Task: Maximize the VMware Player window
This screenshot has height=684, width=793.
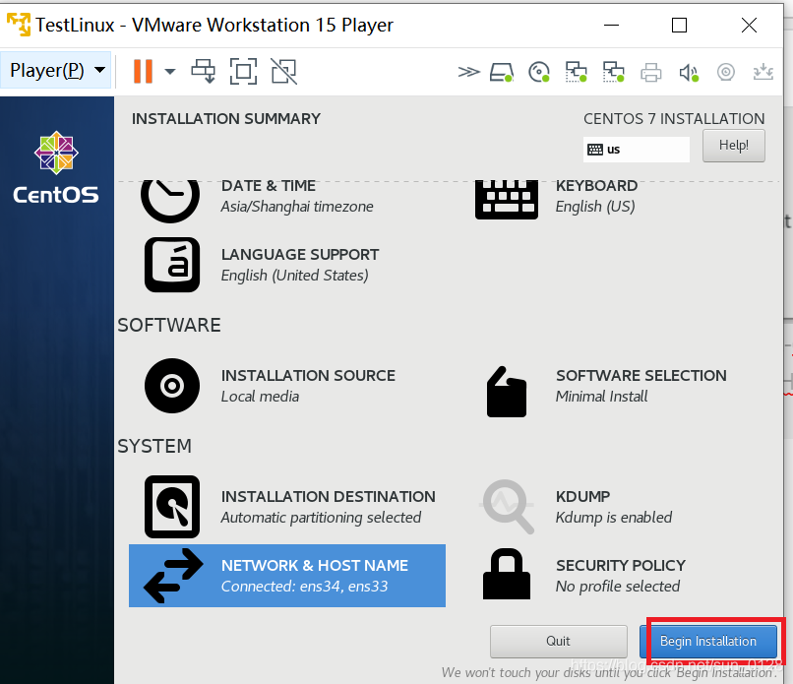Action: (679, 25)
